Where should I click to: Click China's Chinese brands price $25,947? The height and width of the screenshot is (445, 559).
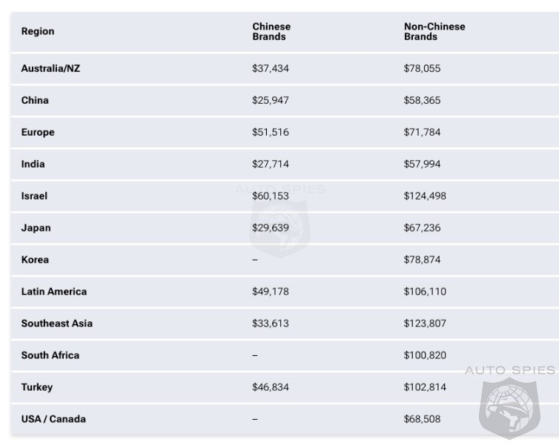pyautogui.click(x=270, y=100)
